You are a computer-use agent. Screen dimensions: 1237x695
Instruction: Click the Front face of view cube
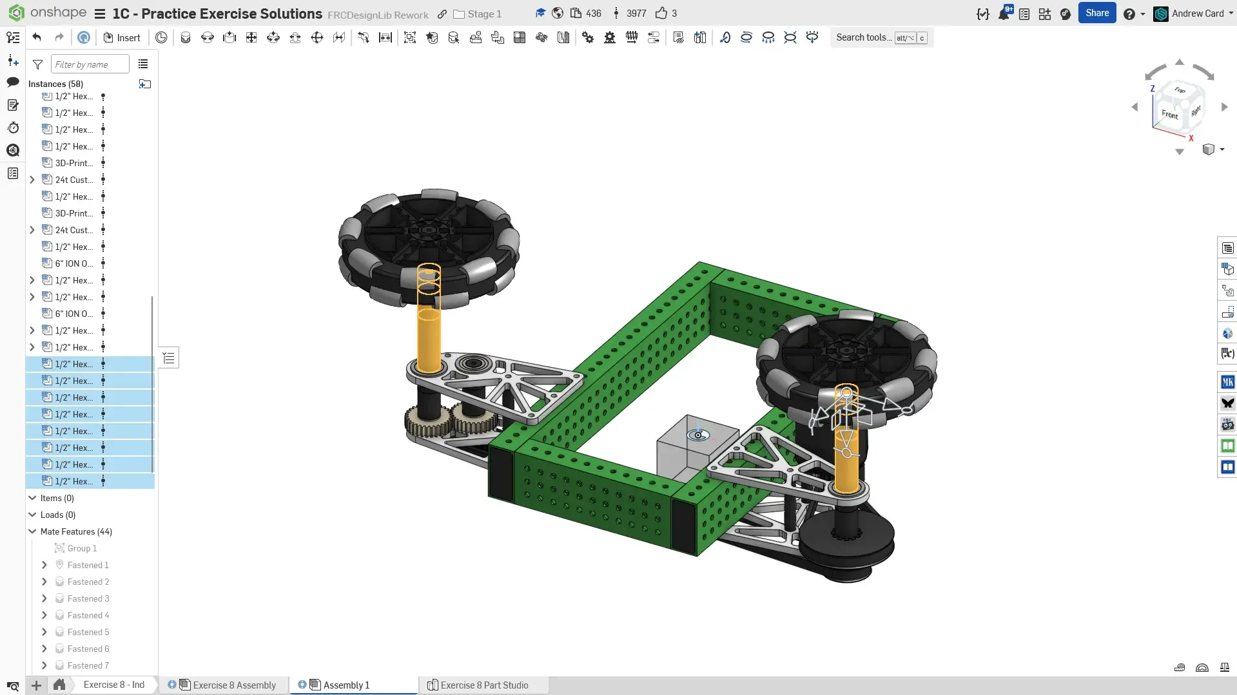click(x=1169, y=115)
